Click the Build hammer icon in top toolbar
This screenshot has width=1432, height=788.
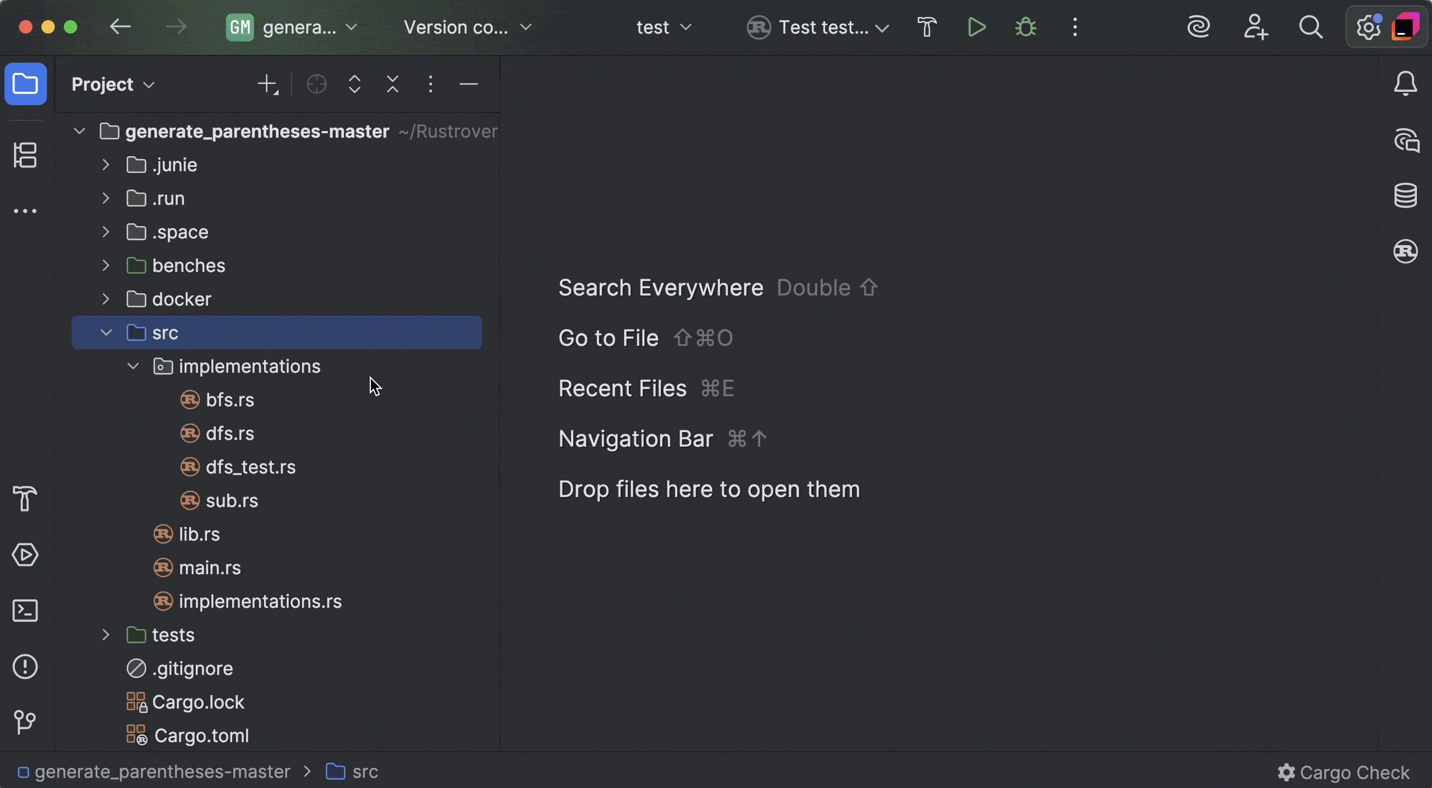(927, 27)
